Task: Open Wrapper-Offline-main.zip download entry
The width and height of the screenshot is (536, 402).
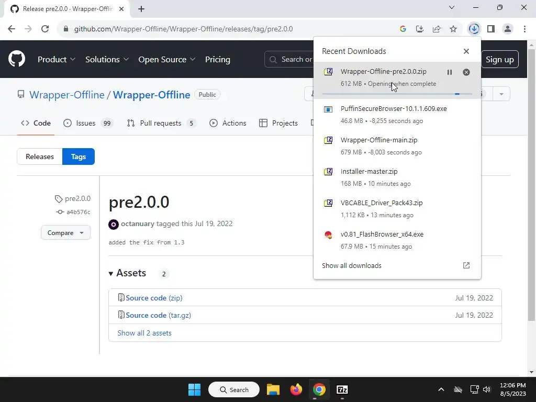Action: point(397,146)
